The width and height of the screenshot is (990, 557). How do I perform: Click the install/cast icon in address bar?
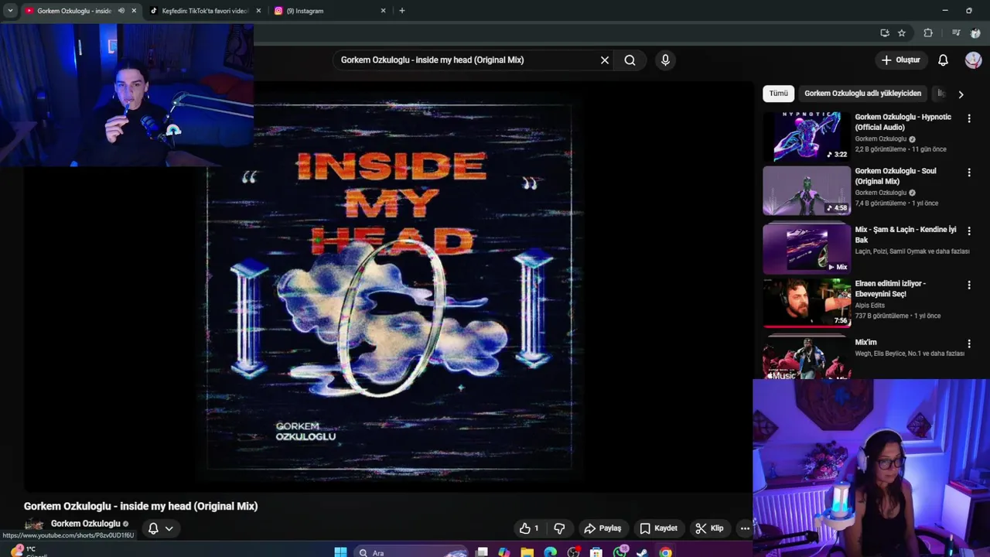885,33
